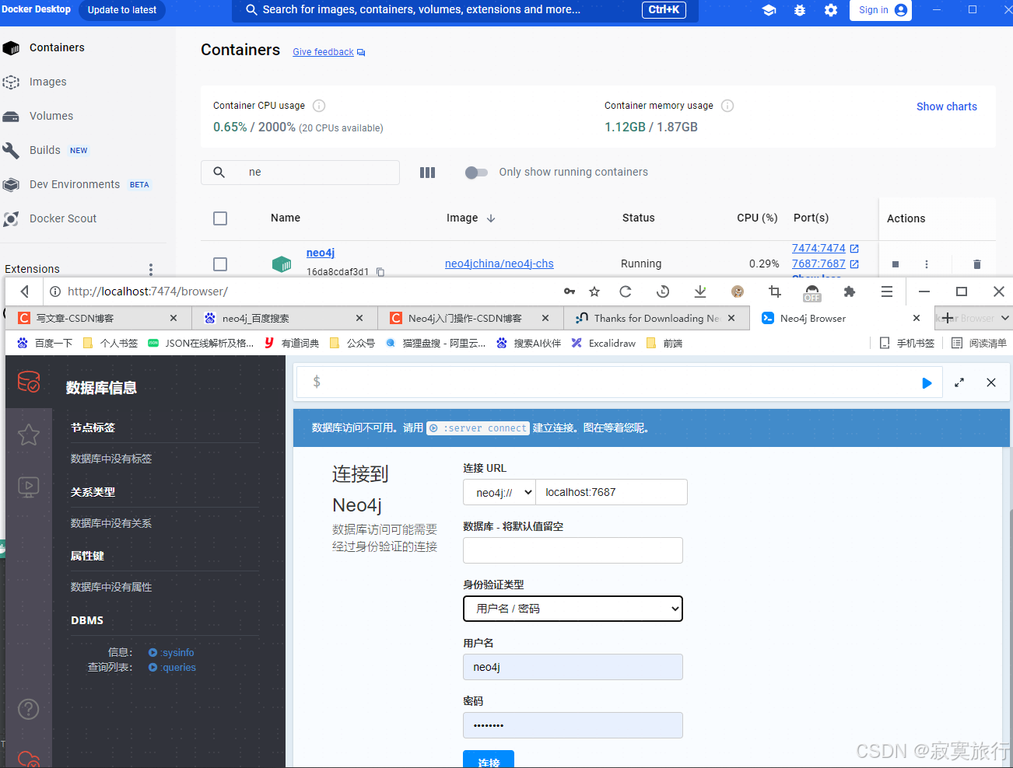Open the manage columns icon
Viewport: 1013px width, 768px height.
click(x=428, y=173)
